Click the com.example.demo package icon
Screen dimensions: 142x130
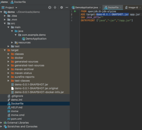click(x=20, y=35)
